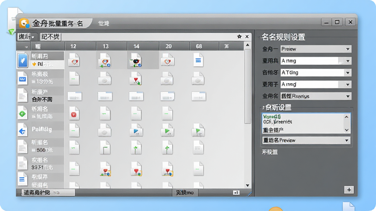Image resolution: width=376 pixels, height=211 pixels.
Task: Click the orange app logo in the title bar
Action: (24, 23)
